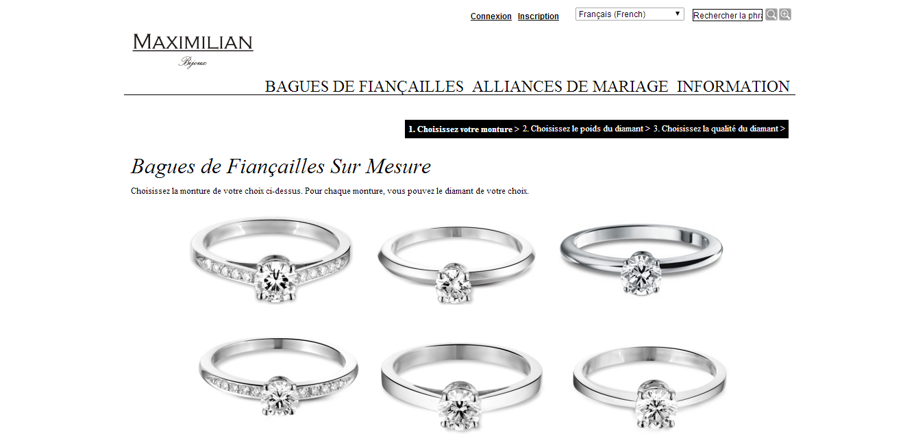
Task: Click the search magnifier icon
Action: click(x=771, y=14)
